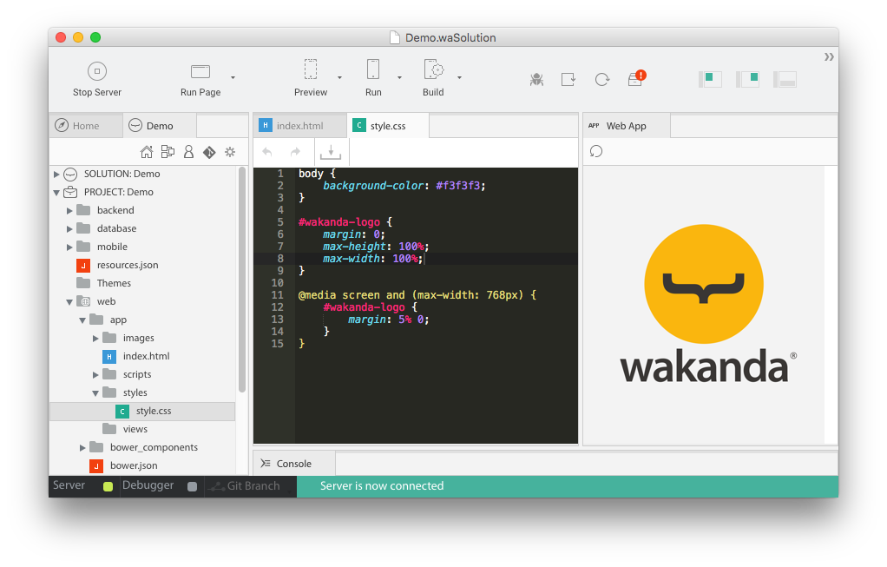Image resolution: width=887 pixels, height=567 pixels.
Task: Click the #f3f3f3 color value in editor
Action: 457,186
